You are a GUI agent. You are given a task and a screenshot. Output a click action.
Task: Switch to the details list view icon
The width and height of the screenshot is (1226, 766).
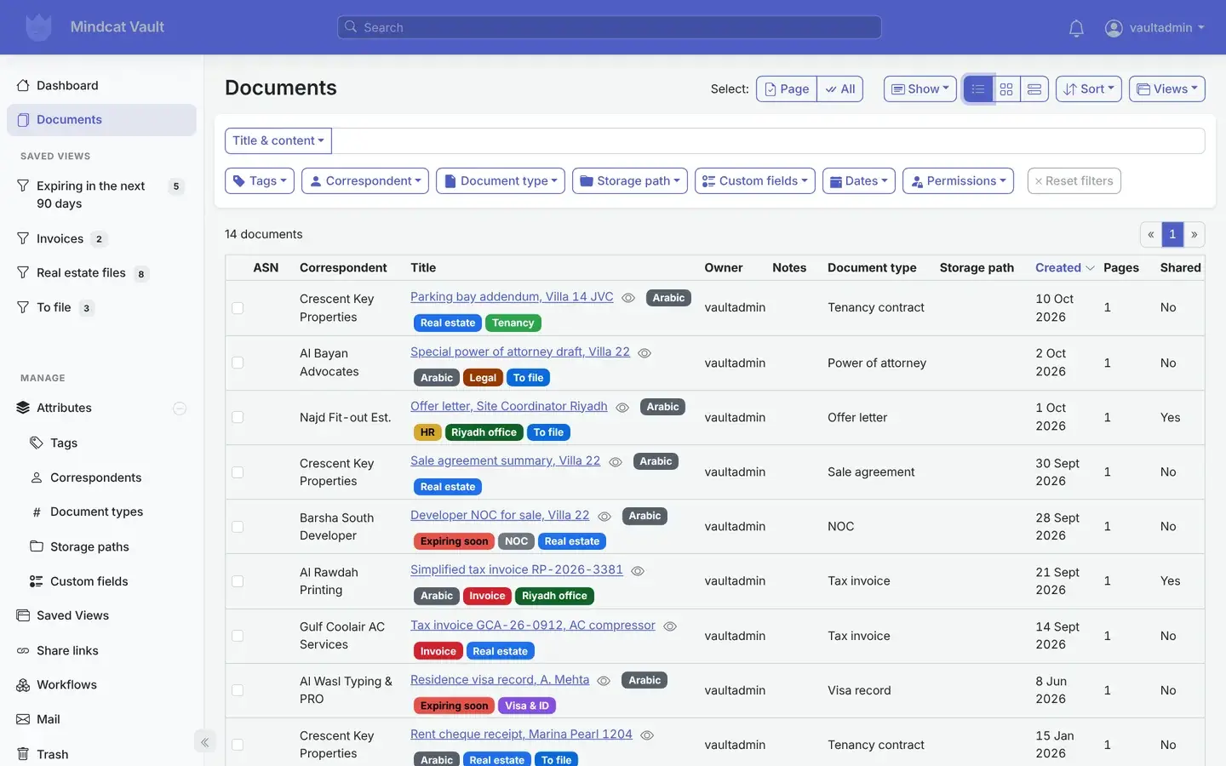click(978, 89)
